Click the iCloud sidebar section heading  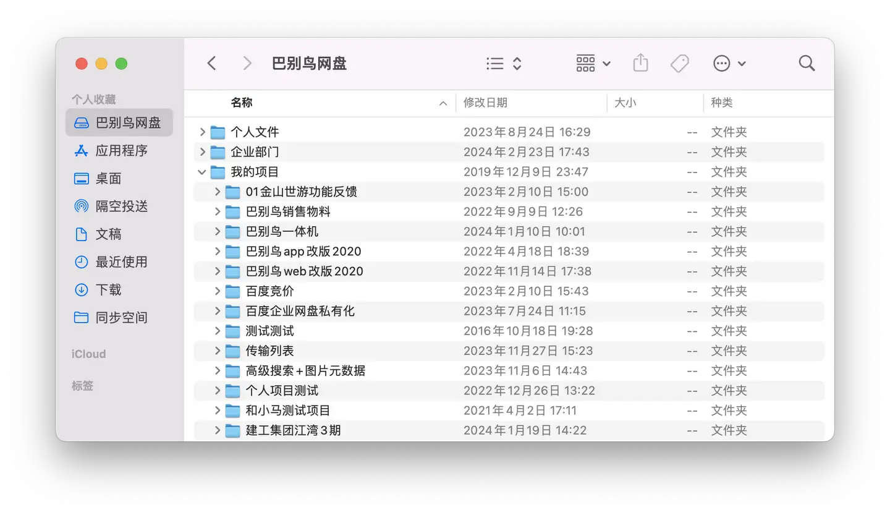(x=88, y=354)
